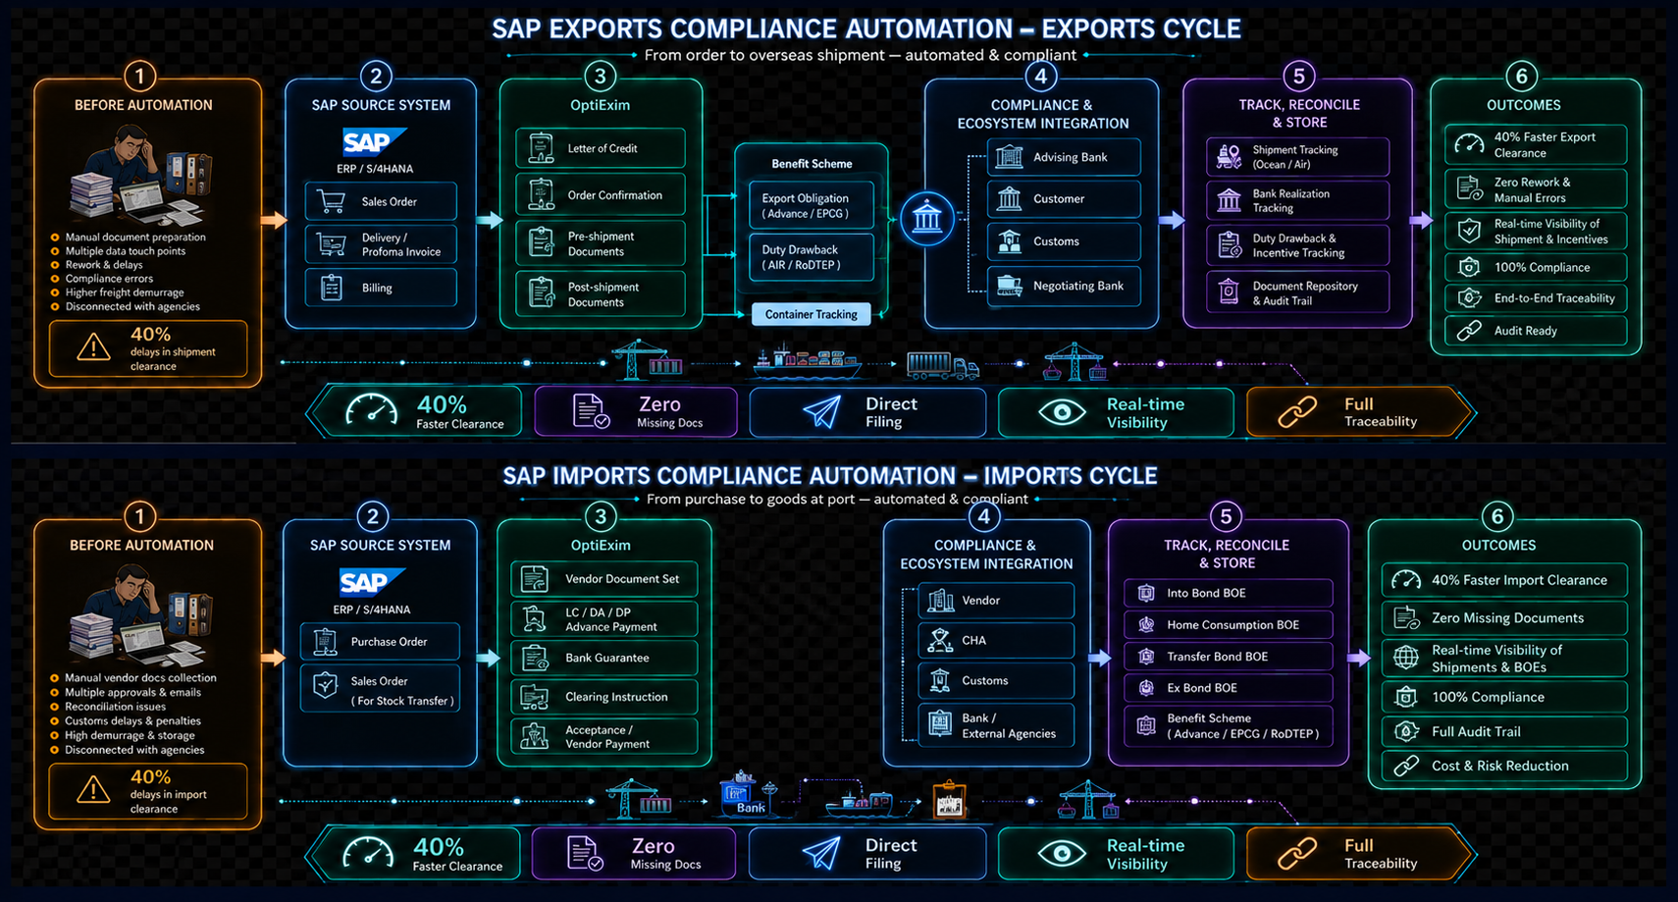Select the clipboard icon next to Billing
The image size is (1678, 902).
pyautogui.click(x=332, y=288)
